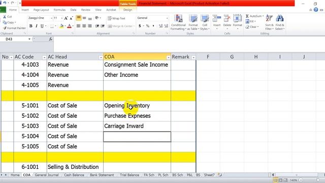Select the cell containing Carriage Inward

click(137, 126)
